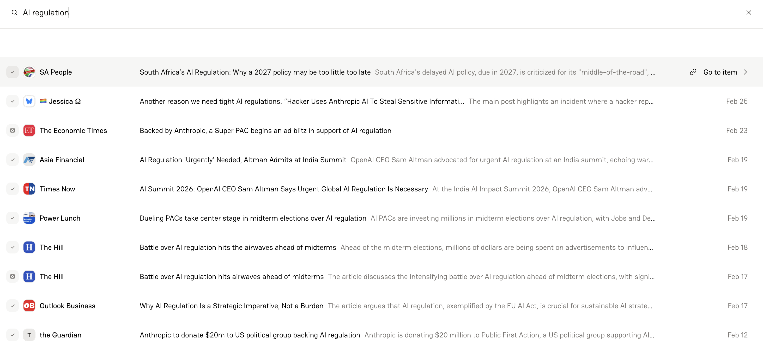
Task: Click the Asia Financial source icon
Action: (x=29, y=159)
